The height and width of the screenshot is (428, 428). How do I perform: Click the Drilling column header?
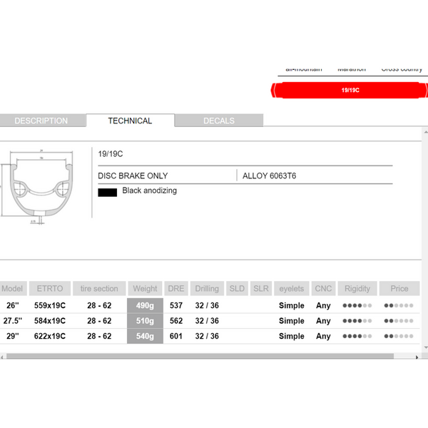click(x=207, y=288)
